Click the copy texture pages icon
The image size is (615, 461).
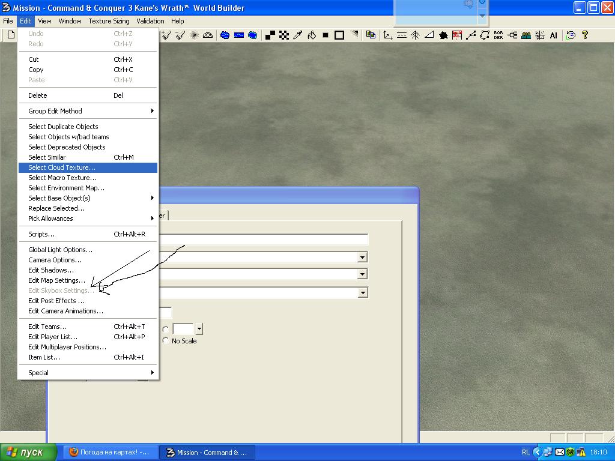[371, 35]
